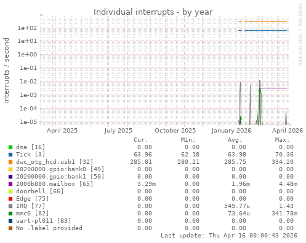Select the '20200000.gpio:bank1 [50]' label

pos(60,177)
